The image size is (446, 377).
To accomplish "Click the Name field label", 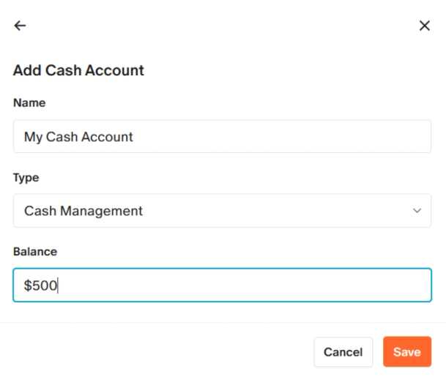I will [x=29, y=102].
